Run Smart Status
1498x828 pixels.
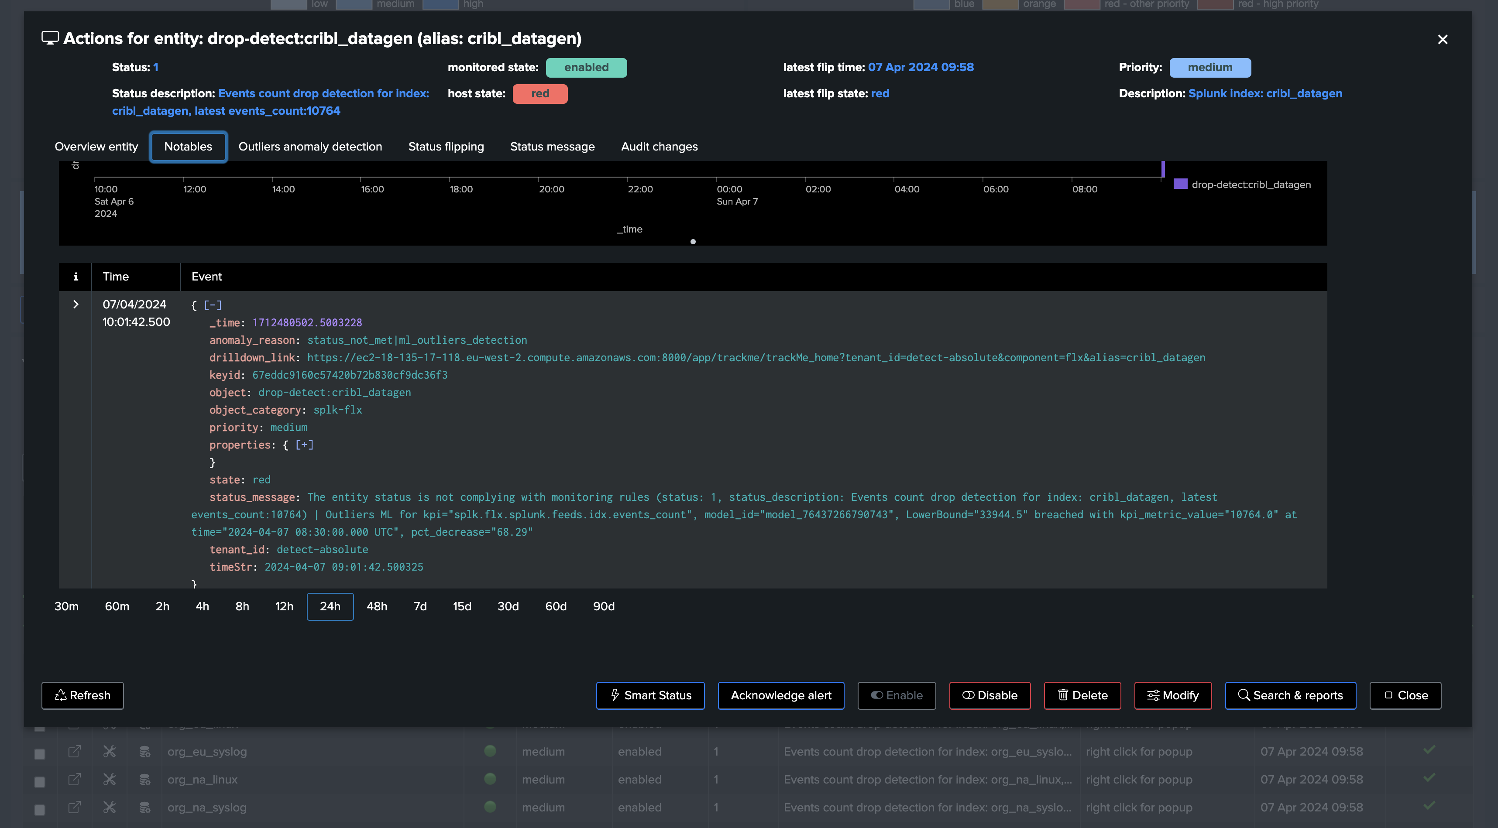(650, 695)
